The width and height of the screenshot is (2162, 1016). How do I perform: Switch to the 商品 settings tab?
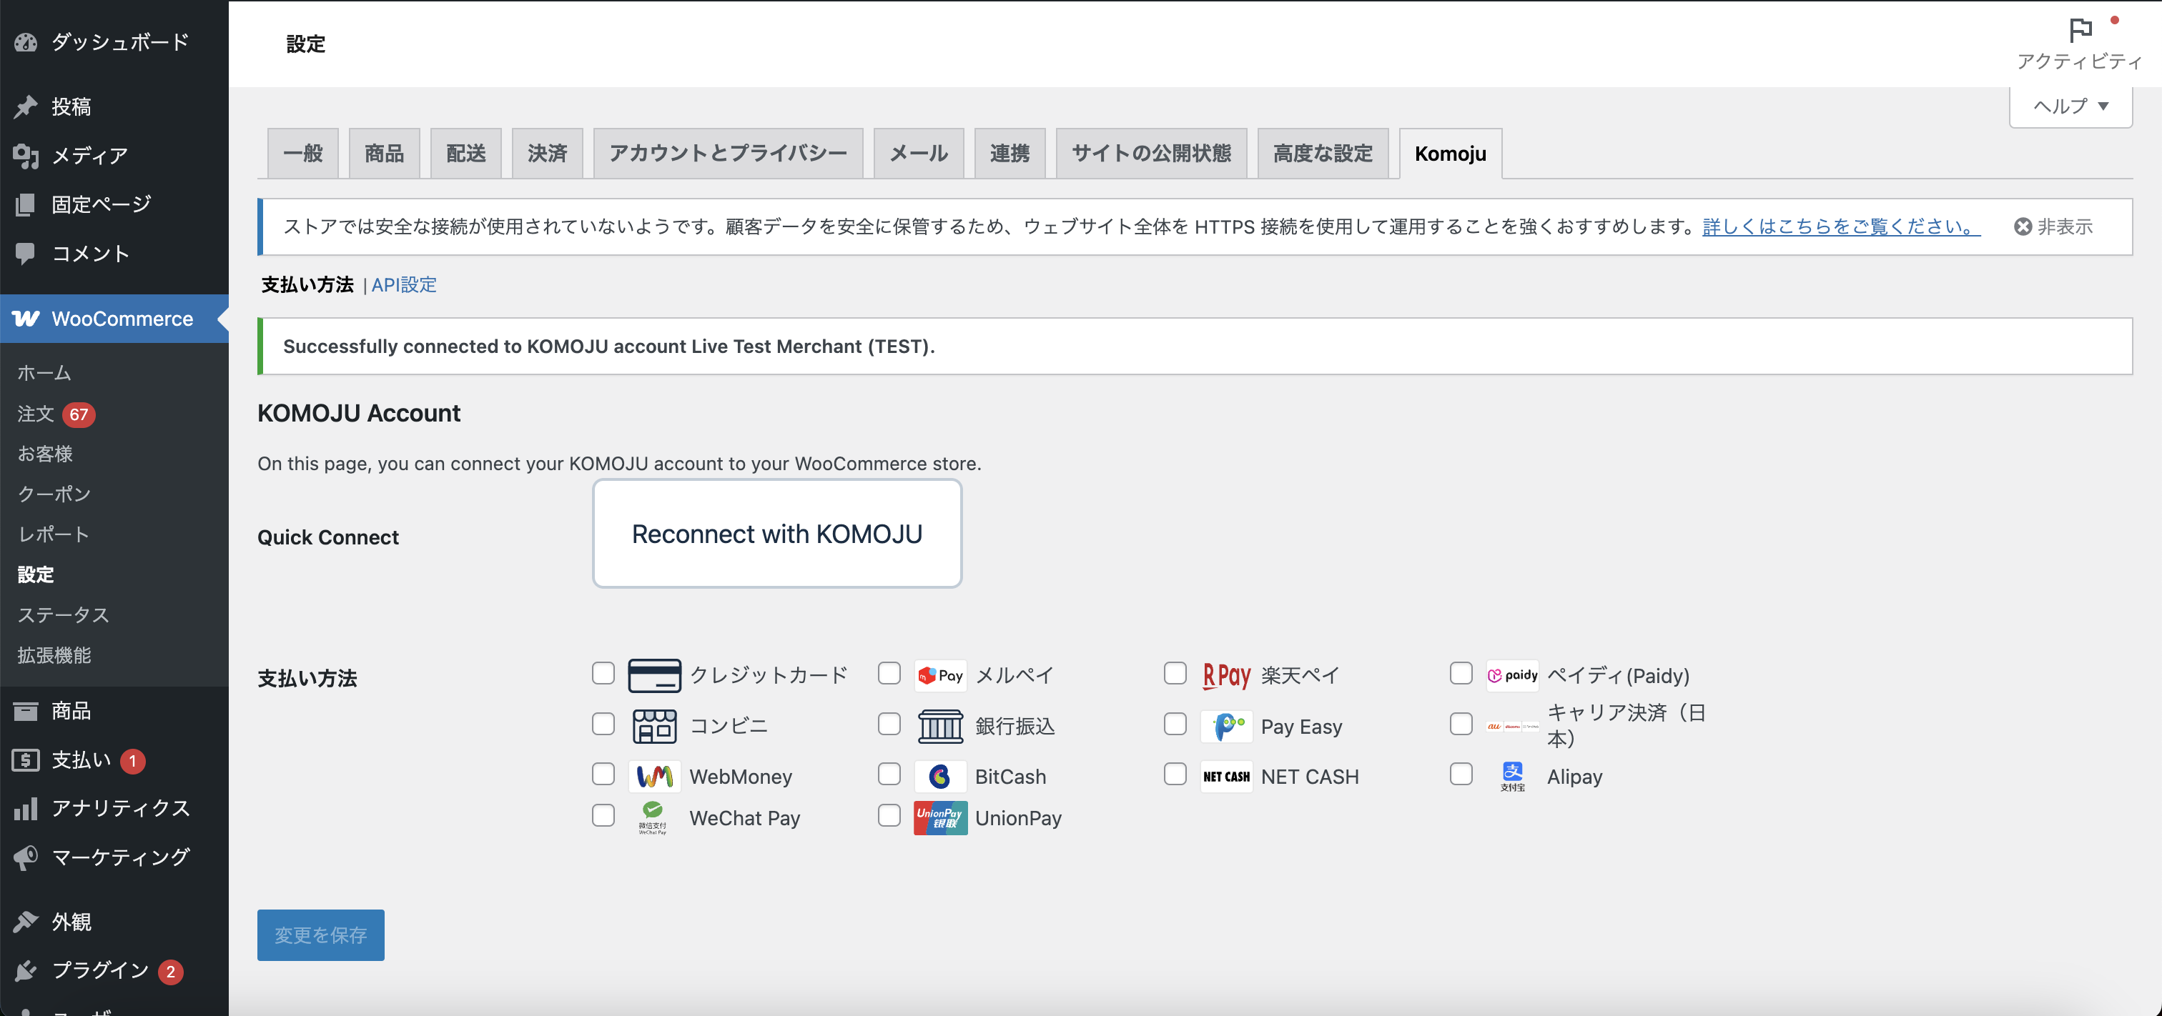385,154
